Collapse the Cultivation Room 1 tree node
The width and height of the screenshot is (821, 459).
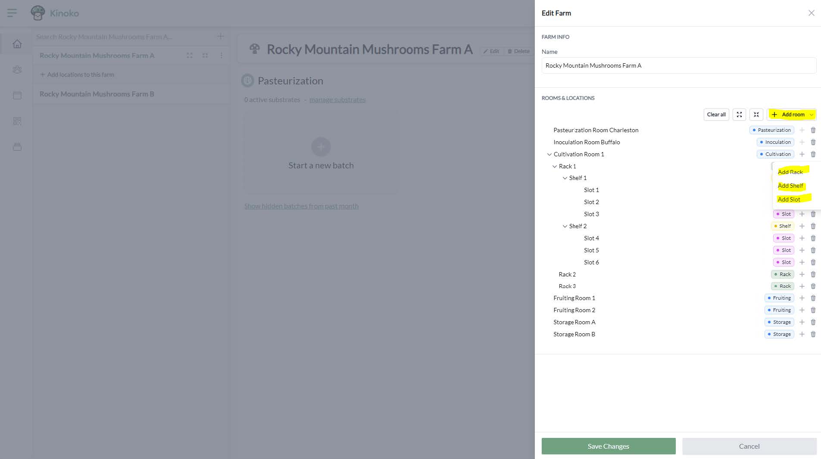[549, 154]
